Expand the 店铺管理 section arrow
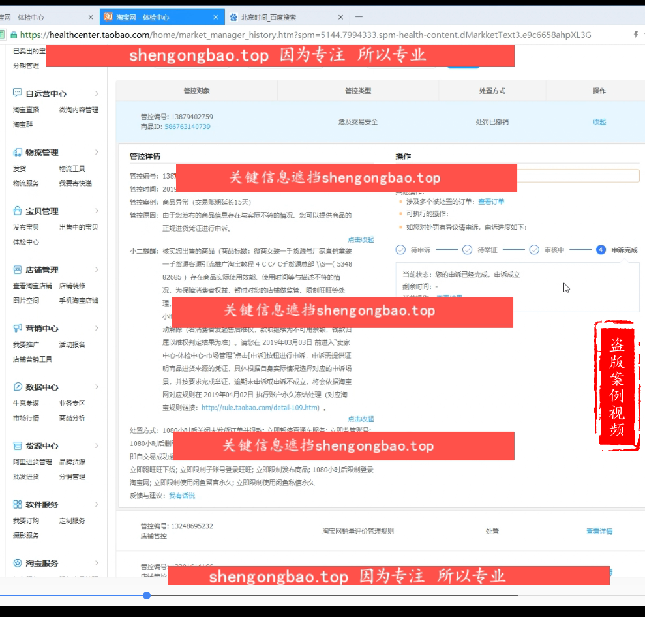Screen dimensions: 645x617 97,270
